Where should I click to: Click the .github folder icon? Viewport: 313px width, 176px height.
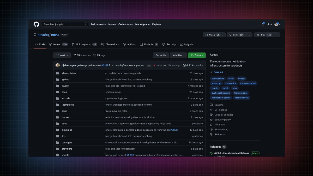click(x=57, y=80)
